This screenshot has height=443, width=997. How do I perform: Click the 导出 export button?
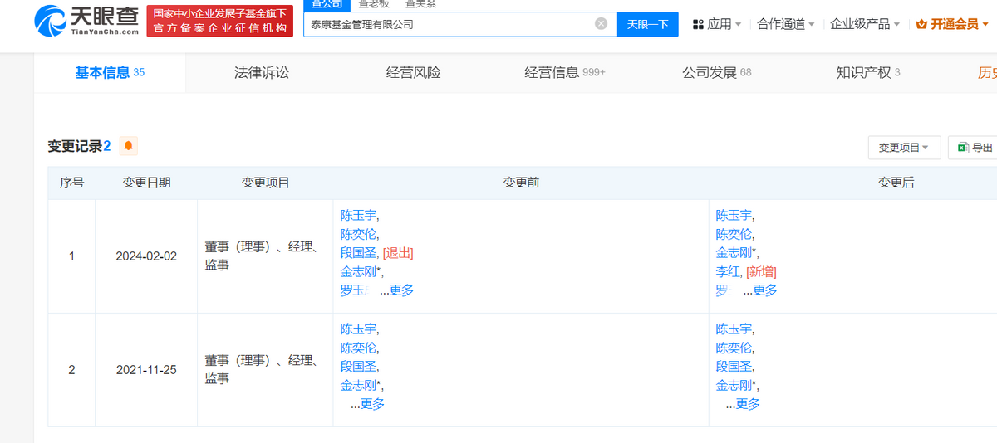[972, 148]
